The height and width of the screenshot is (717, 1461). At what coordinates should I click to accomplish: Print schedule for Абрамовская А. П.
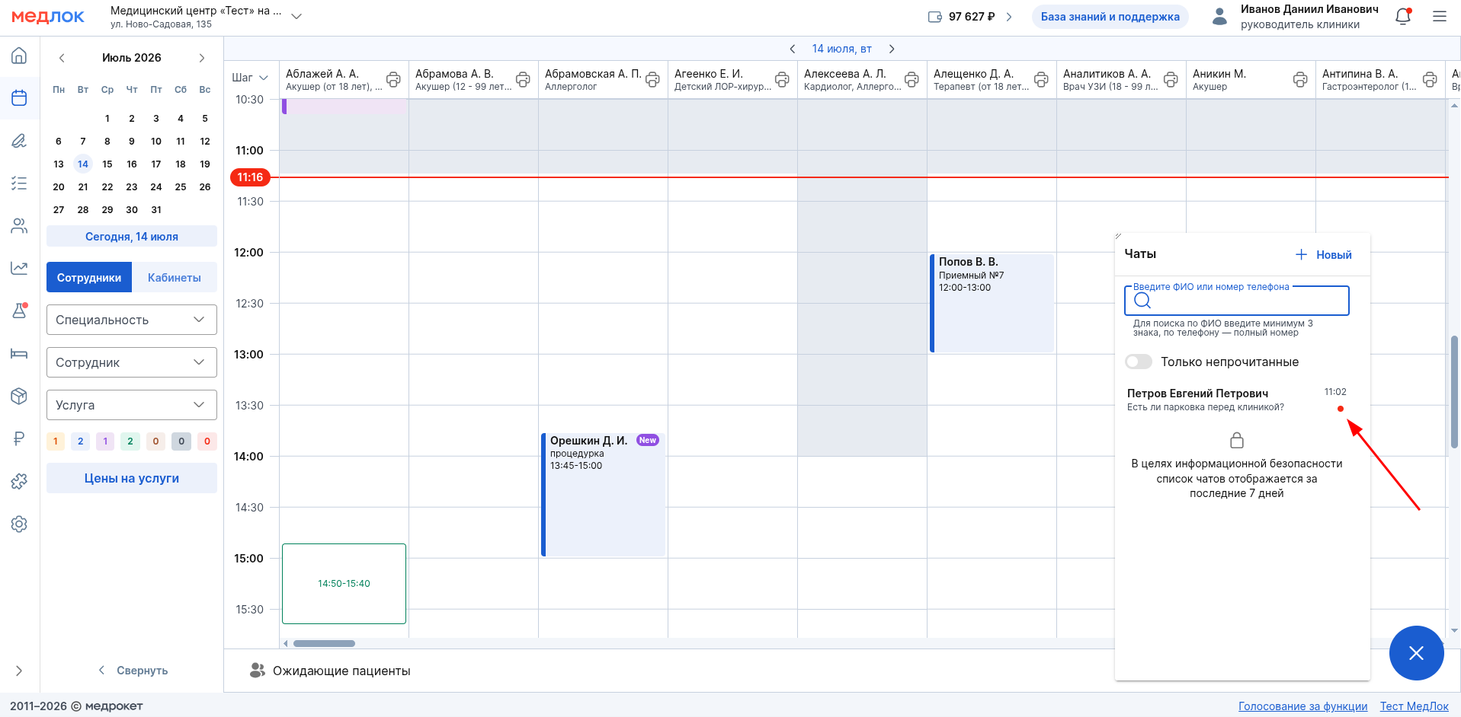(652, 79)
